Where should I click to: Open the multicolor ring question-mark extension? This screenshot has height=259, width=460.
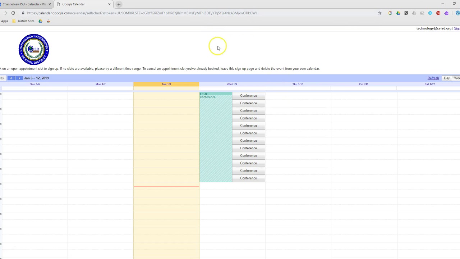click(390, 13)
